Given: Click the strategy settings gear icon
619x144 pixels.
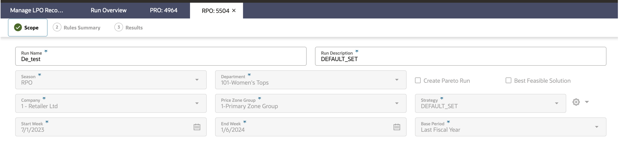Looking at the screenshot, I should 576,102.
